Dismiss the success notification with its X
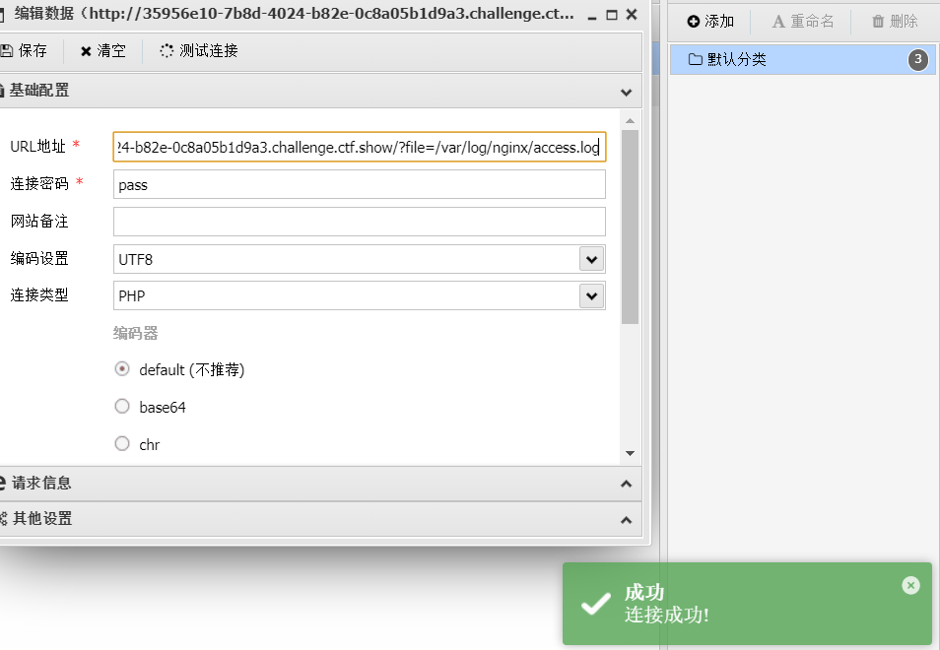Viewport: 940px width, 650px height. [x=910, y=585]
